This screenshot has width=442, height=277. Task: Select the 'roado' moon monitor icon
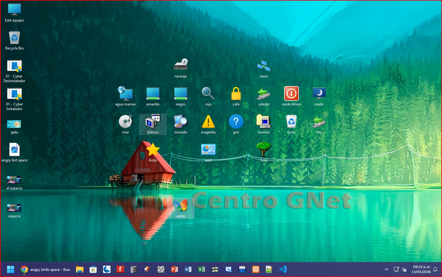pos(319,93)
